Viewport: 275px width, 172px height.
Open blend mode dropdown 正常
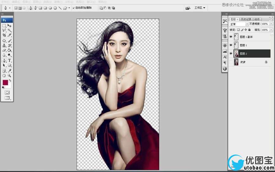click(239, 24)
